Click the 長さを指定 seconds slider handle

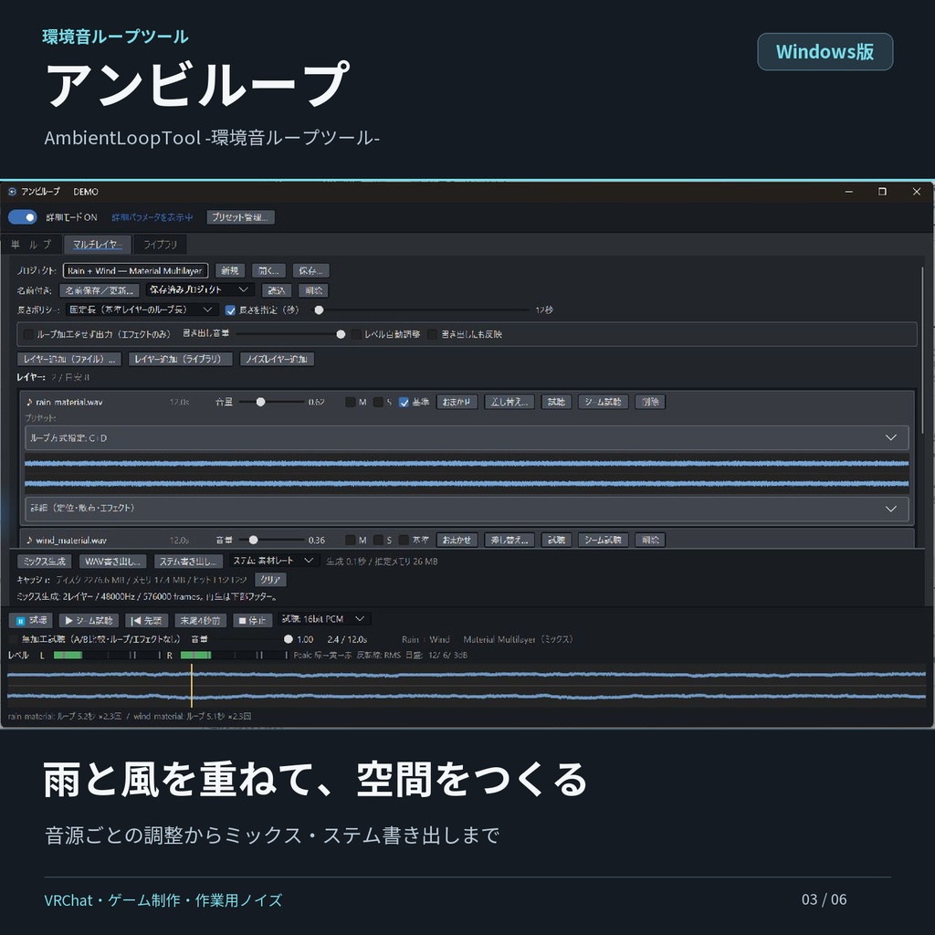tap(319, 310)
